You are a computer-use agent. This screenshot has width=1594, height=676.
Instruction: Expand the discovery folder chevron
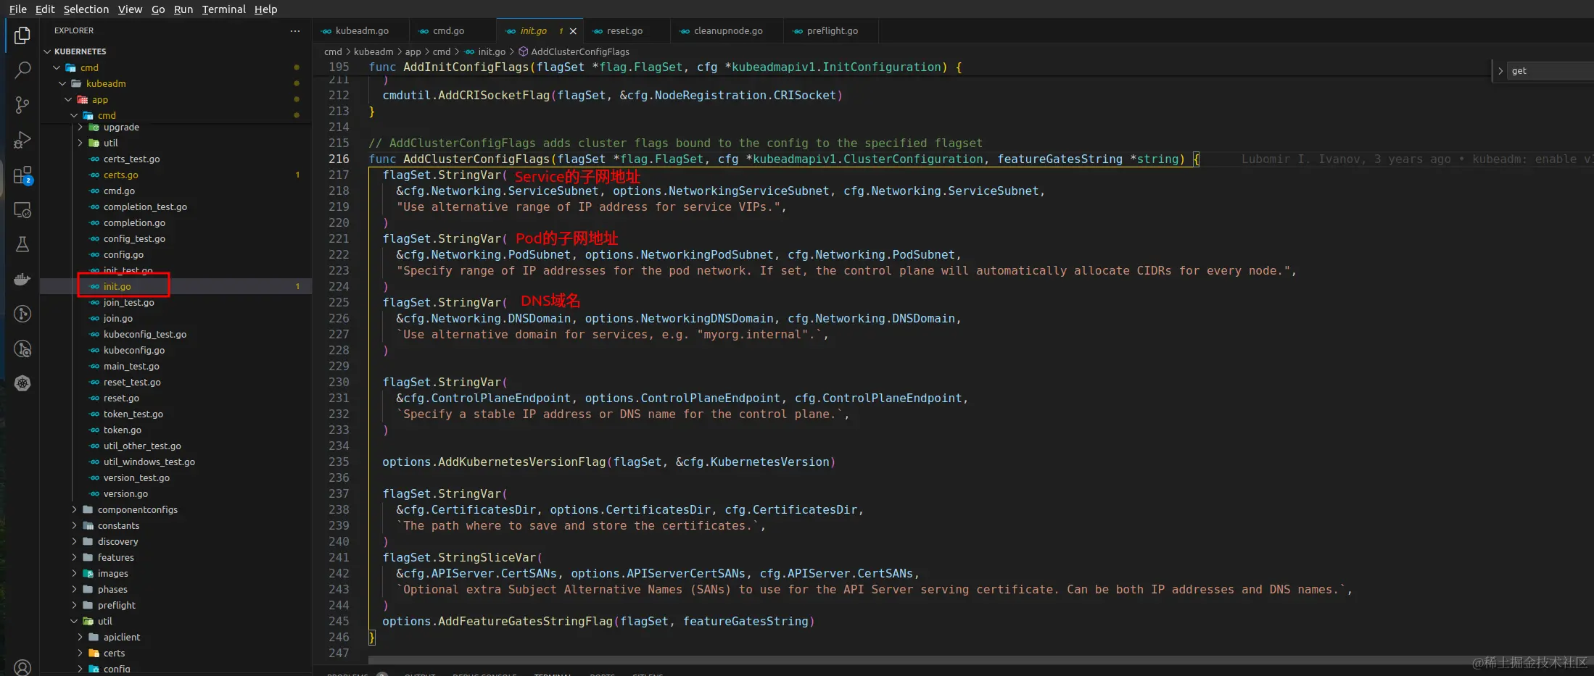point(74,541)
